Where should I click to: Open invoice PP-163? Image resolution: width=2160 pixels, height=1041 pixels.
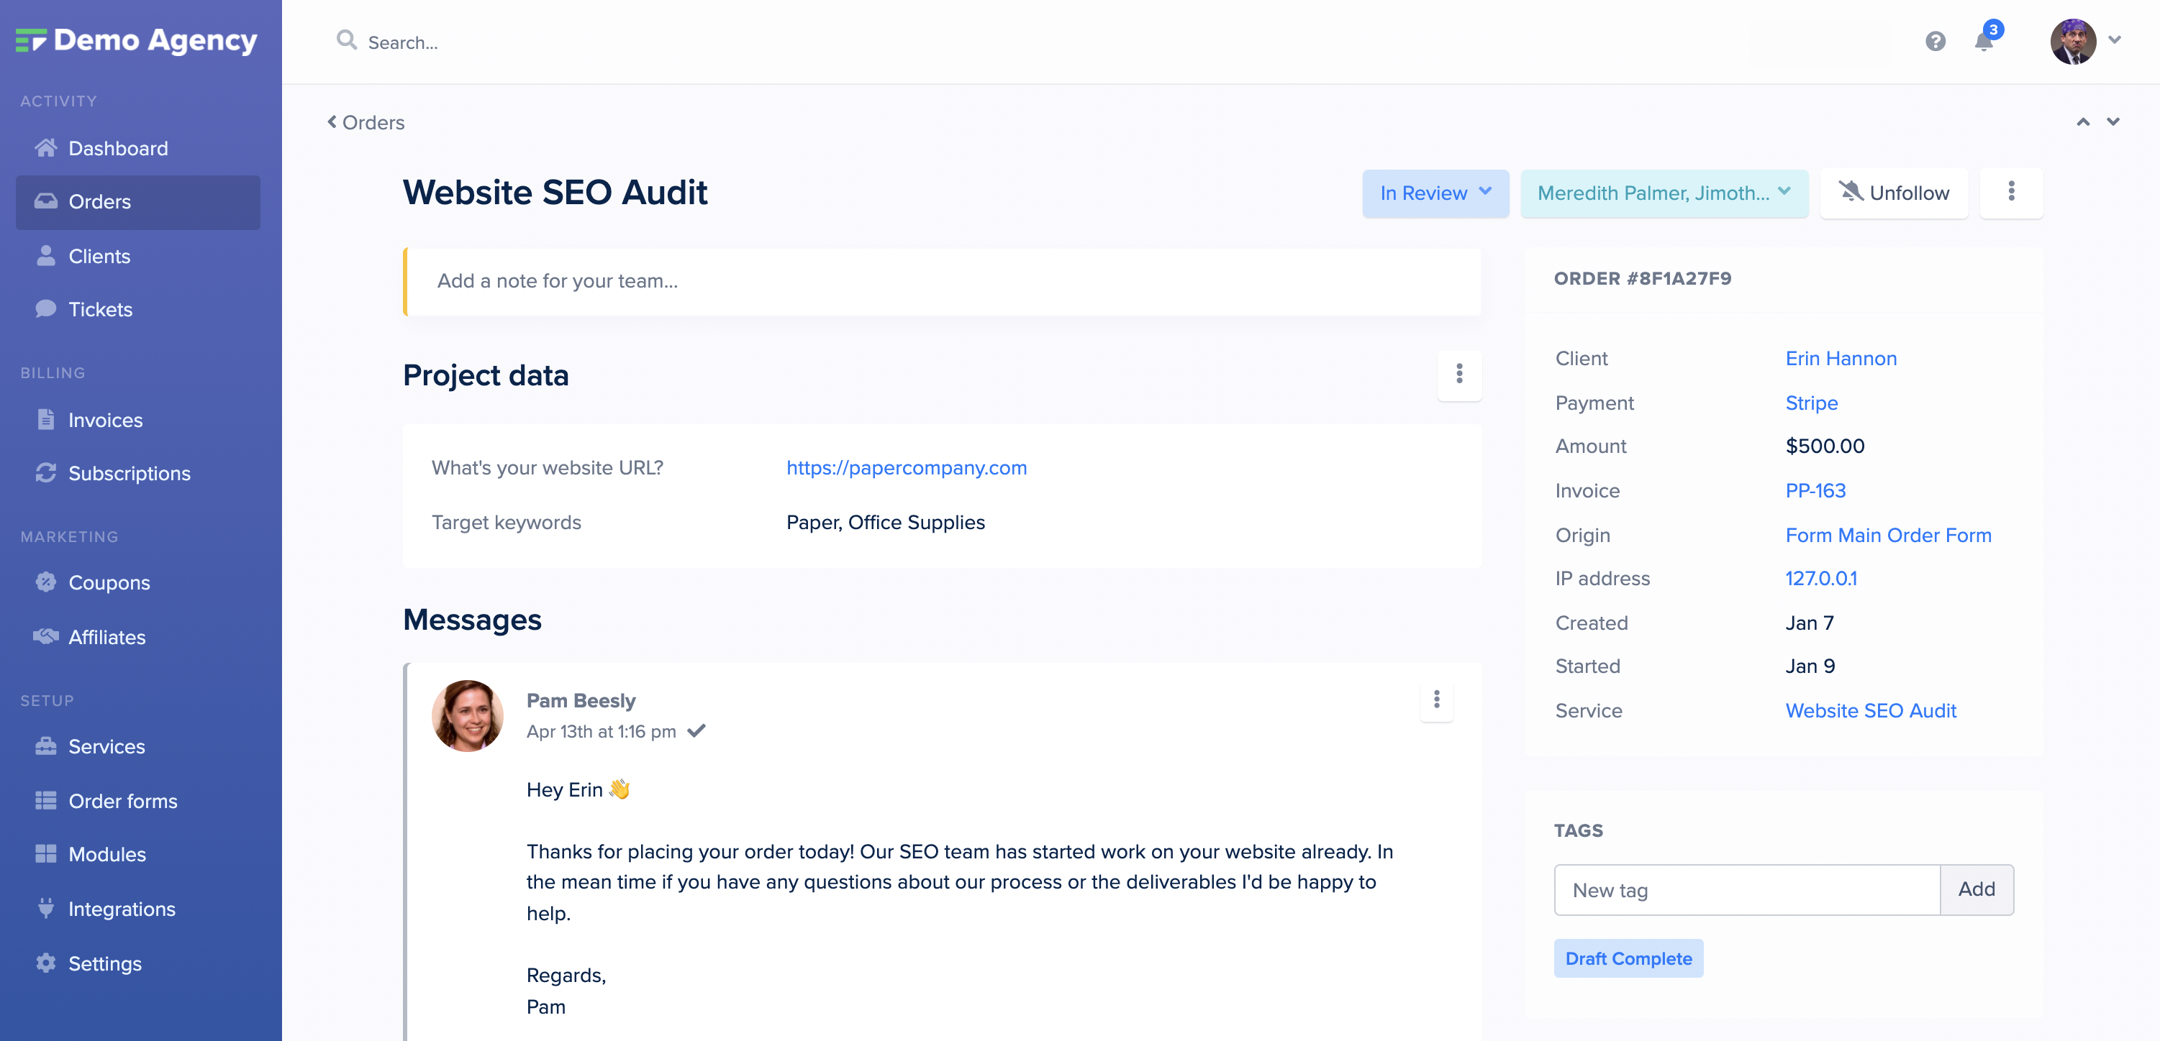1815,490
